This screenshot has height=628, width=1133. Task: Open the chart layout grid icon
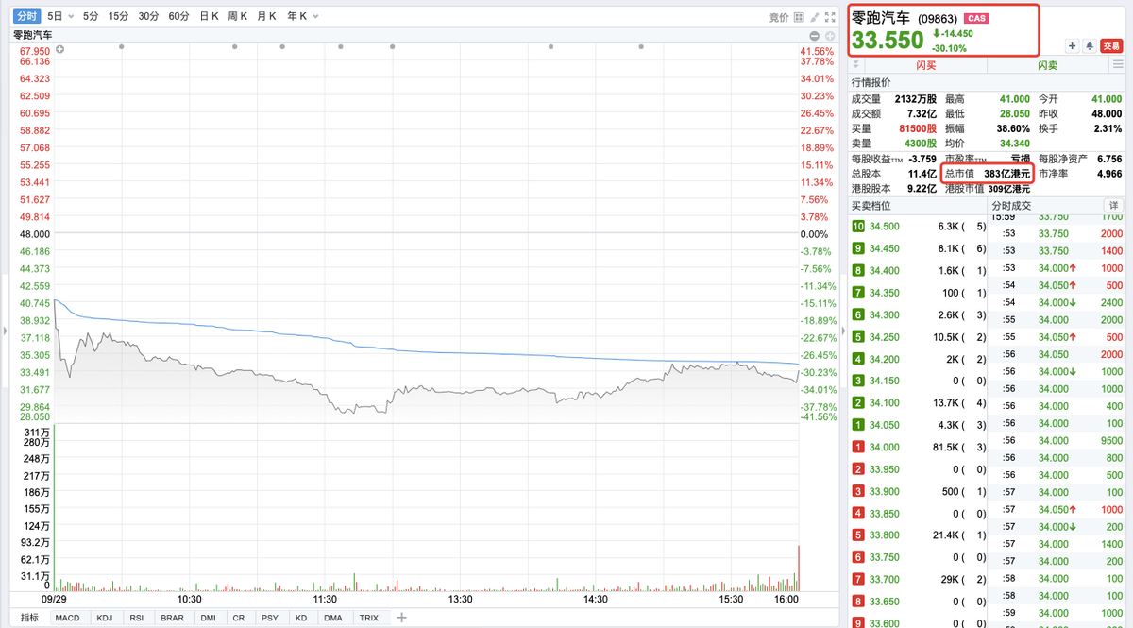[x=800, y=17]
